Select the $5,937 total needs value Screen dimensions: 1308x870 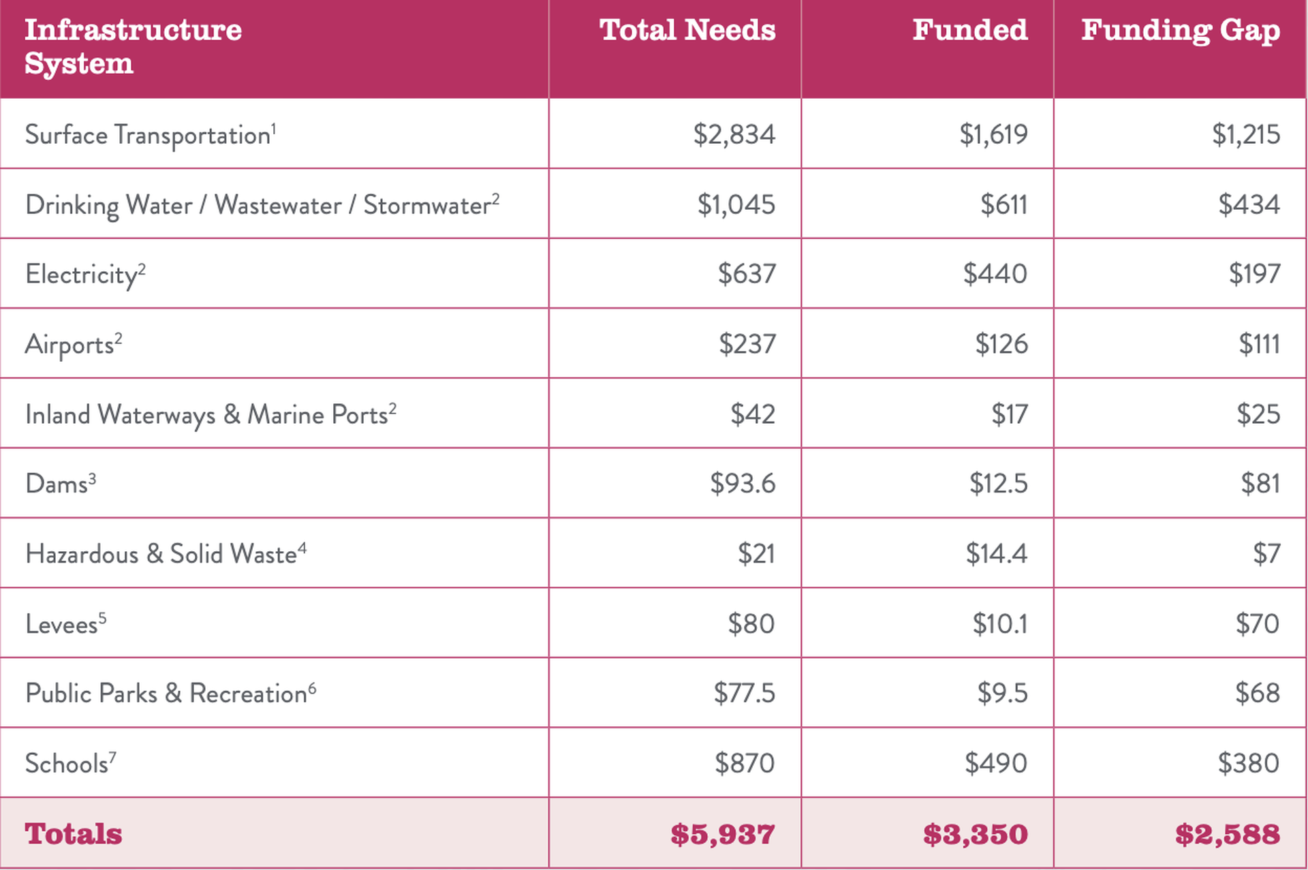(x=723, y=835)
